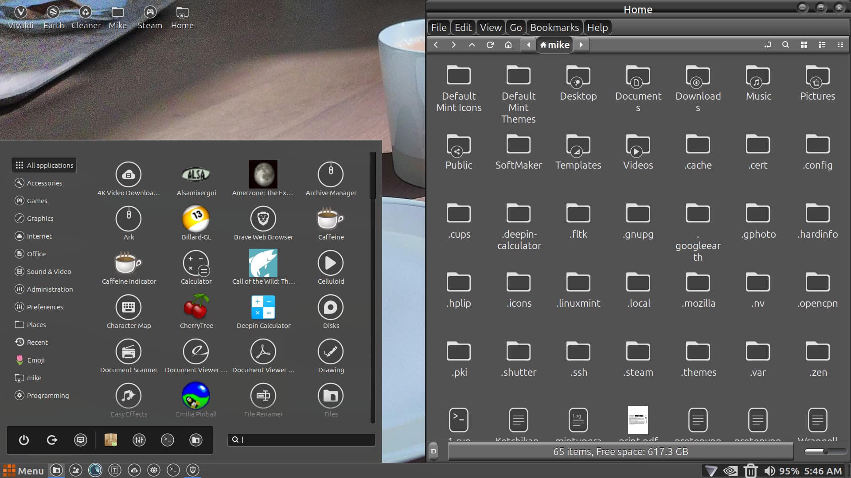Click the logout icon in menu favorites
Viewport: 851px width, 478px height.
52,440
